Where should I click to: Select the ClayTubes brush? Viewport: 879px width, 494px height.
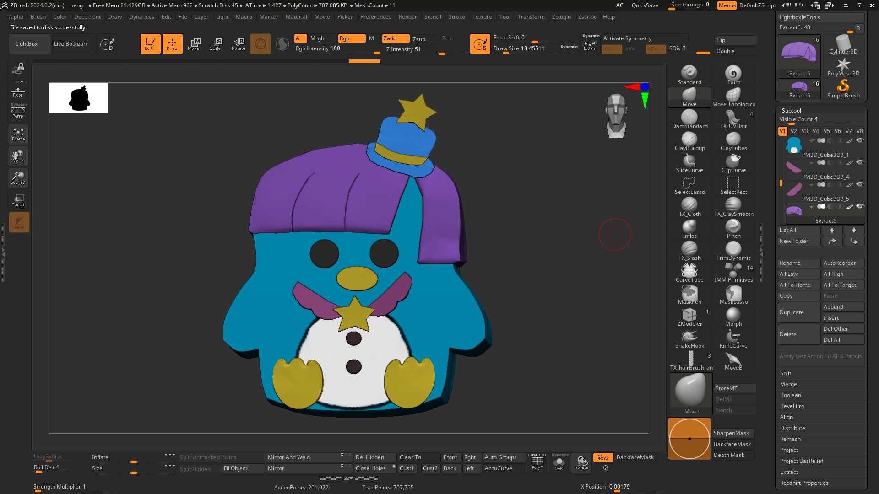(733, 141)
